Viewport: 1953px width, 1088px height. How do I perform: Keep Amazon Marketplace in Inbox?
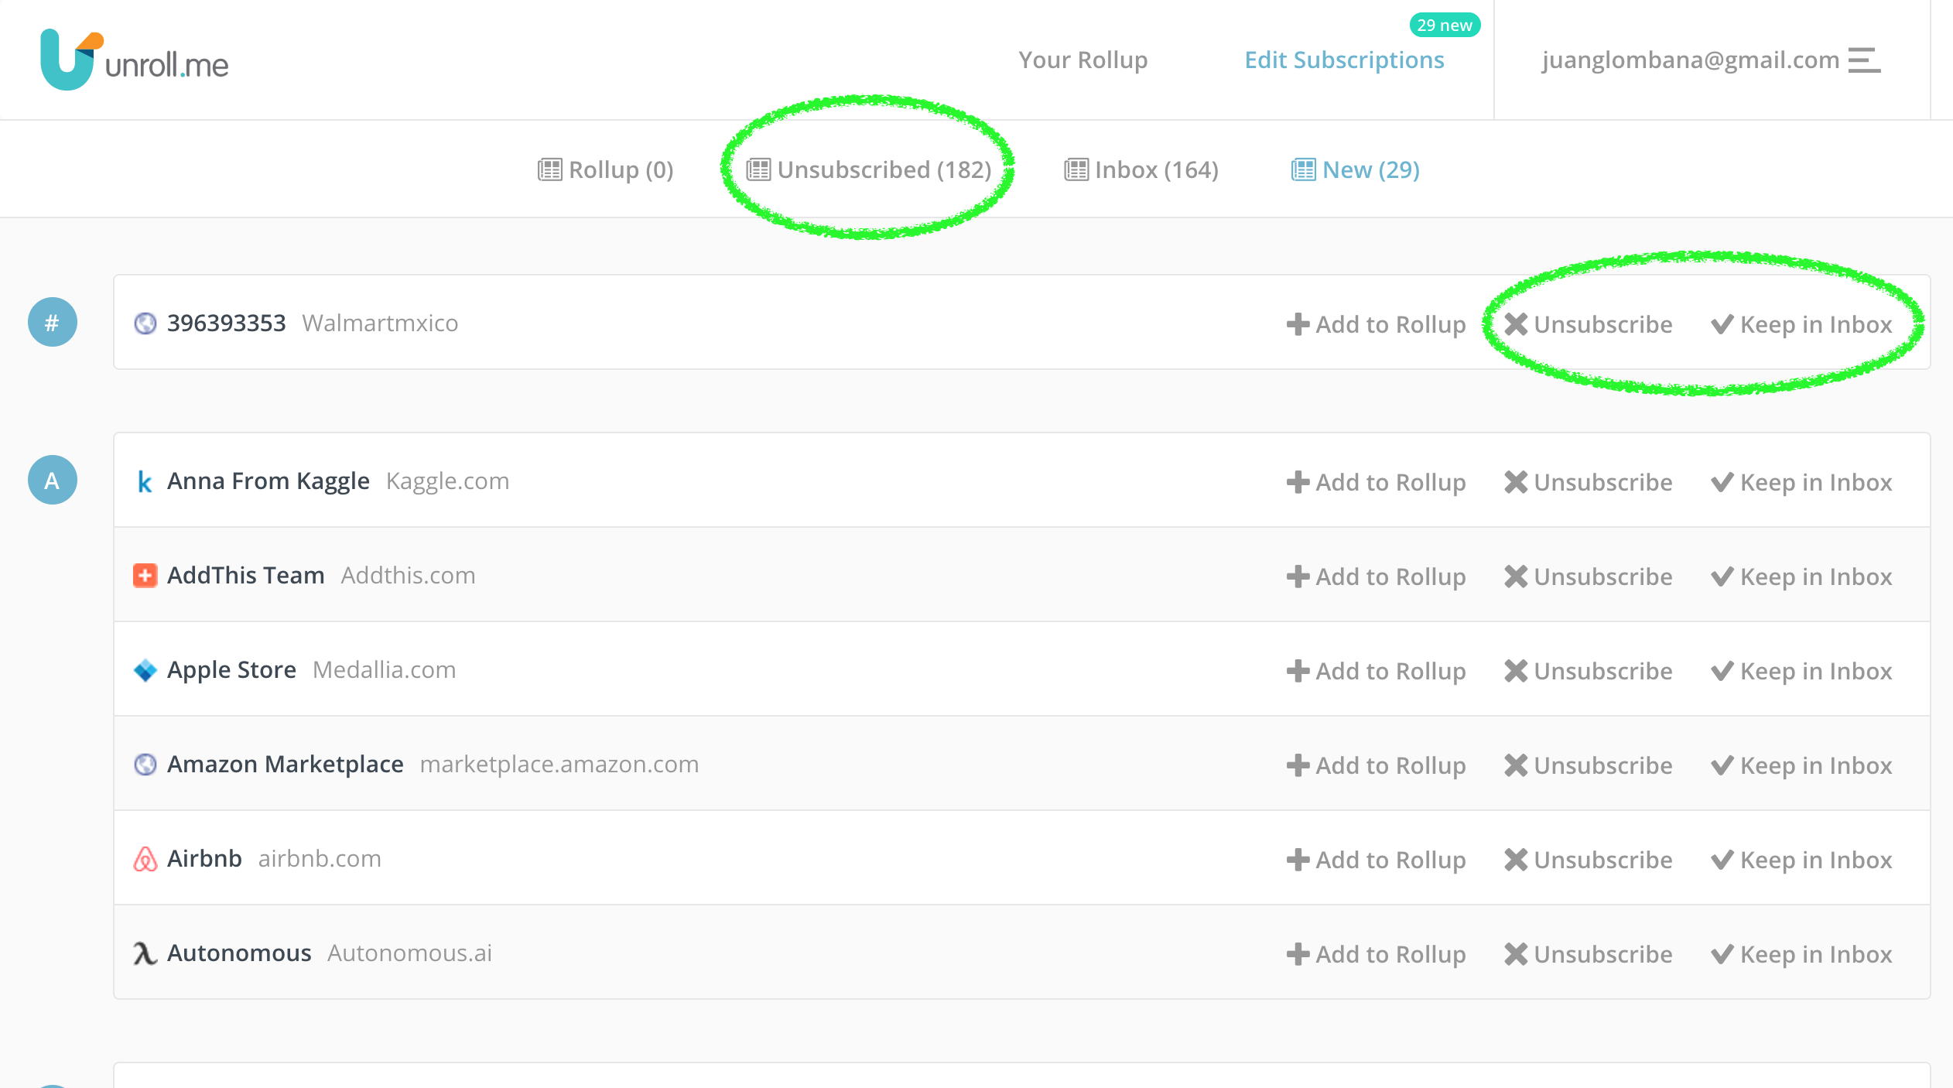1801,765
